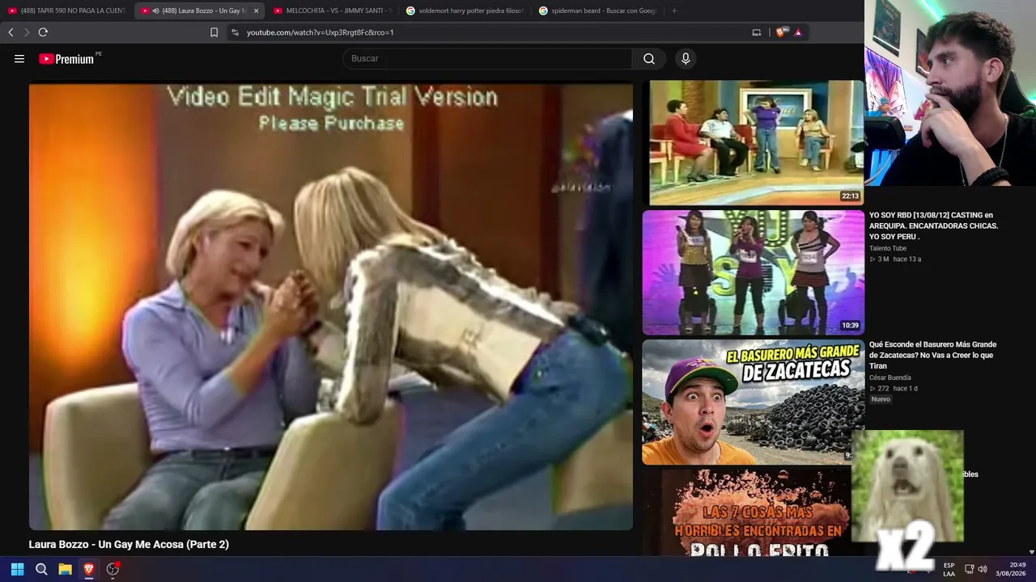
Task: Click the Laura Bozzo video title text
Action: [129, 545]
